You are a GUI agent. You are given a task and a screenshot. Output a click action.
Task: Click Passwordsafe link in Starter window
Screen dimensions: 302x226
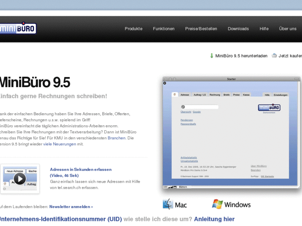(x=188, y=124)
